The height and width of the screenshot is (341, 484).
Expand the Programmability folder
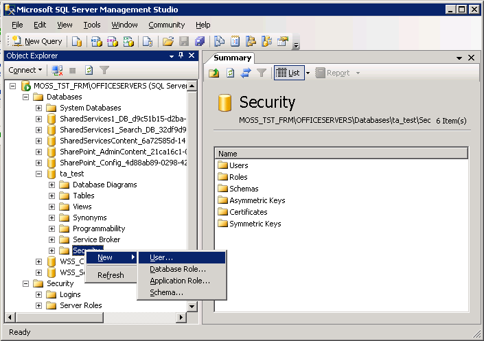click(51, 228)
